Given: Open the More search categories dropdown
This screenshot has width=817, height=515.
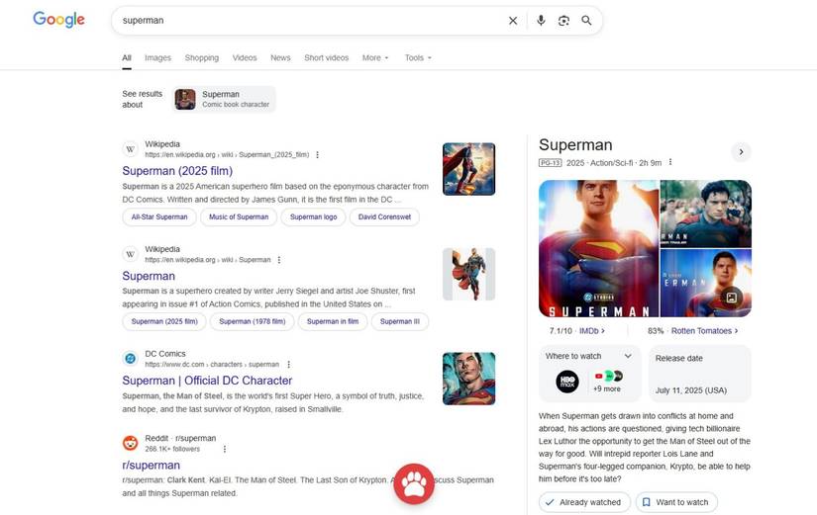Looking at the screenshot, I should 375,57.
